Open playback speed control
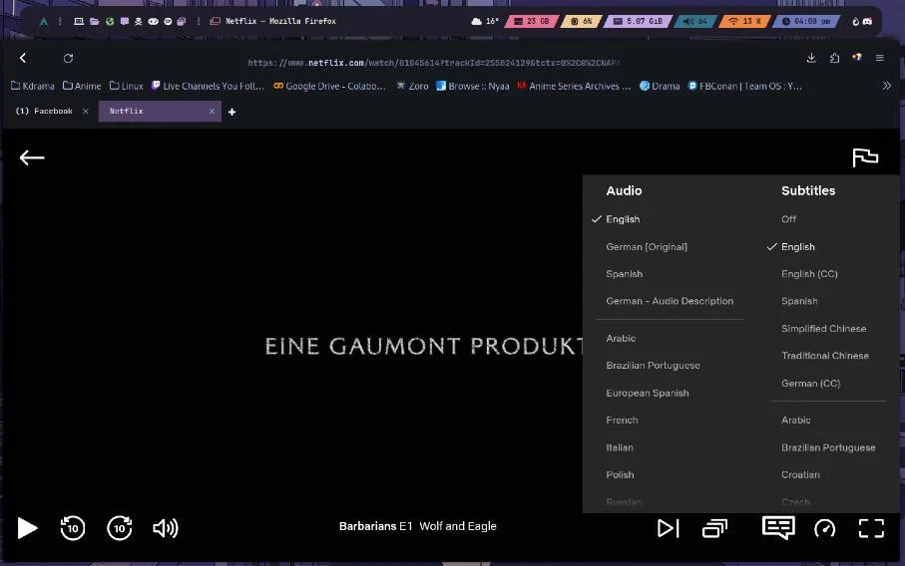 [825, 528]
